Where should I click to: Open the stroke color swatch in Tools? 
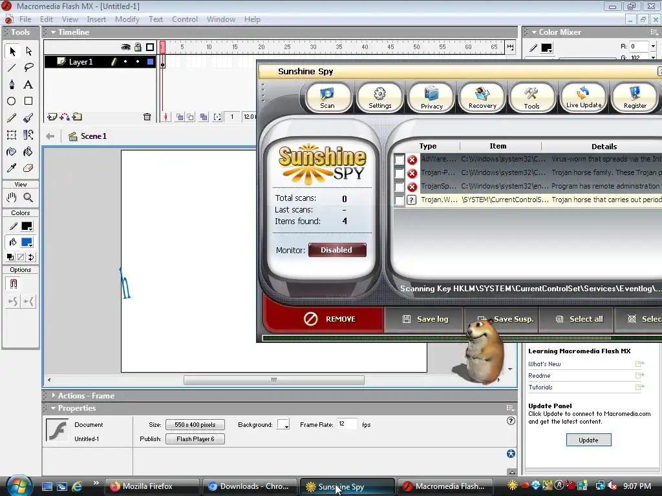pos(27,227)
